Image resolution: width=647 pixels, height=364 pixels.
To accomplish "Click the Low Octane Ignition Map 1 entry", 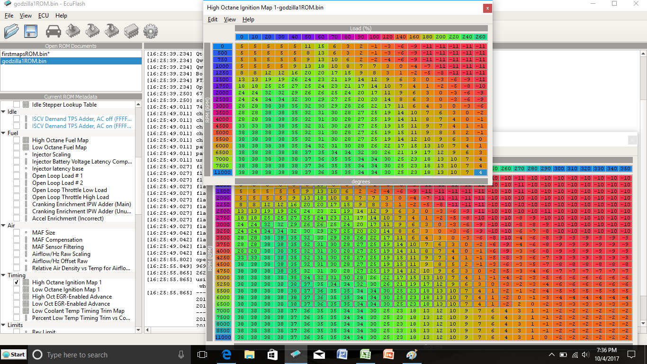I will coord(66,290).
